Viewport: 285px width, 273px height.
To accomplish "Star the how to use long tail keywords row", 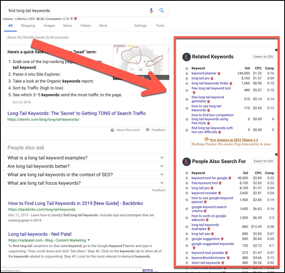I will pyautogui.click(x=186, y=108).
